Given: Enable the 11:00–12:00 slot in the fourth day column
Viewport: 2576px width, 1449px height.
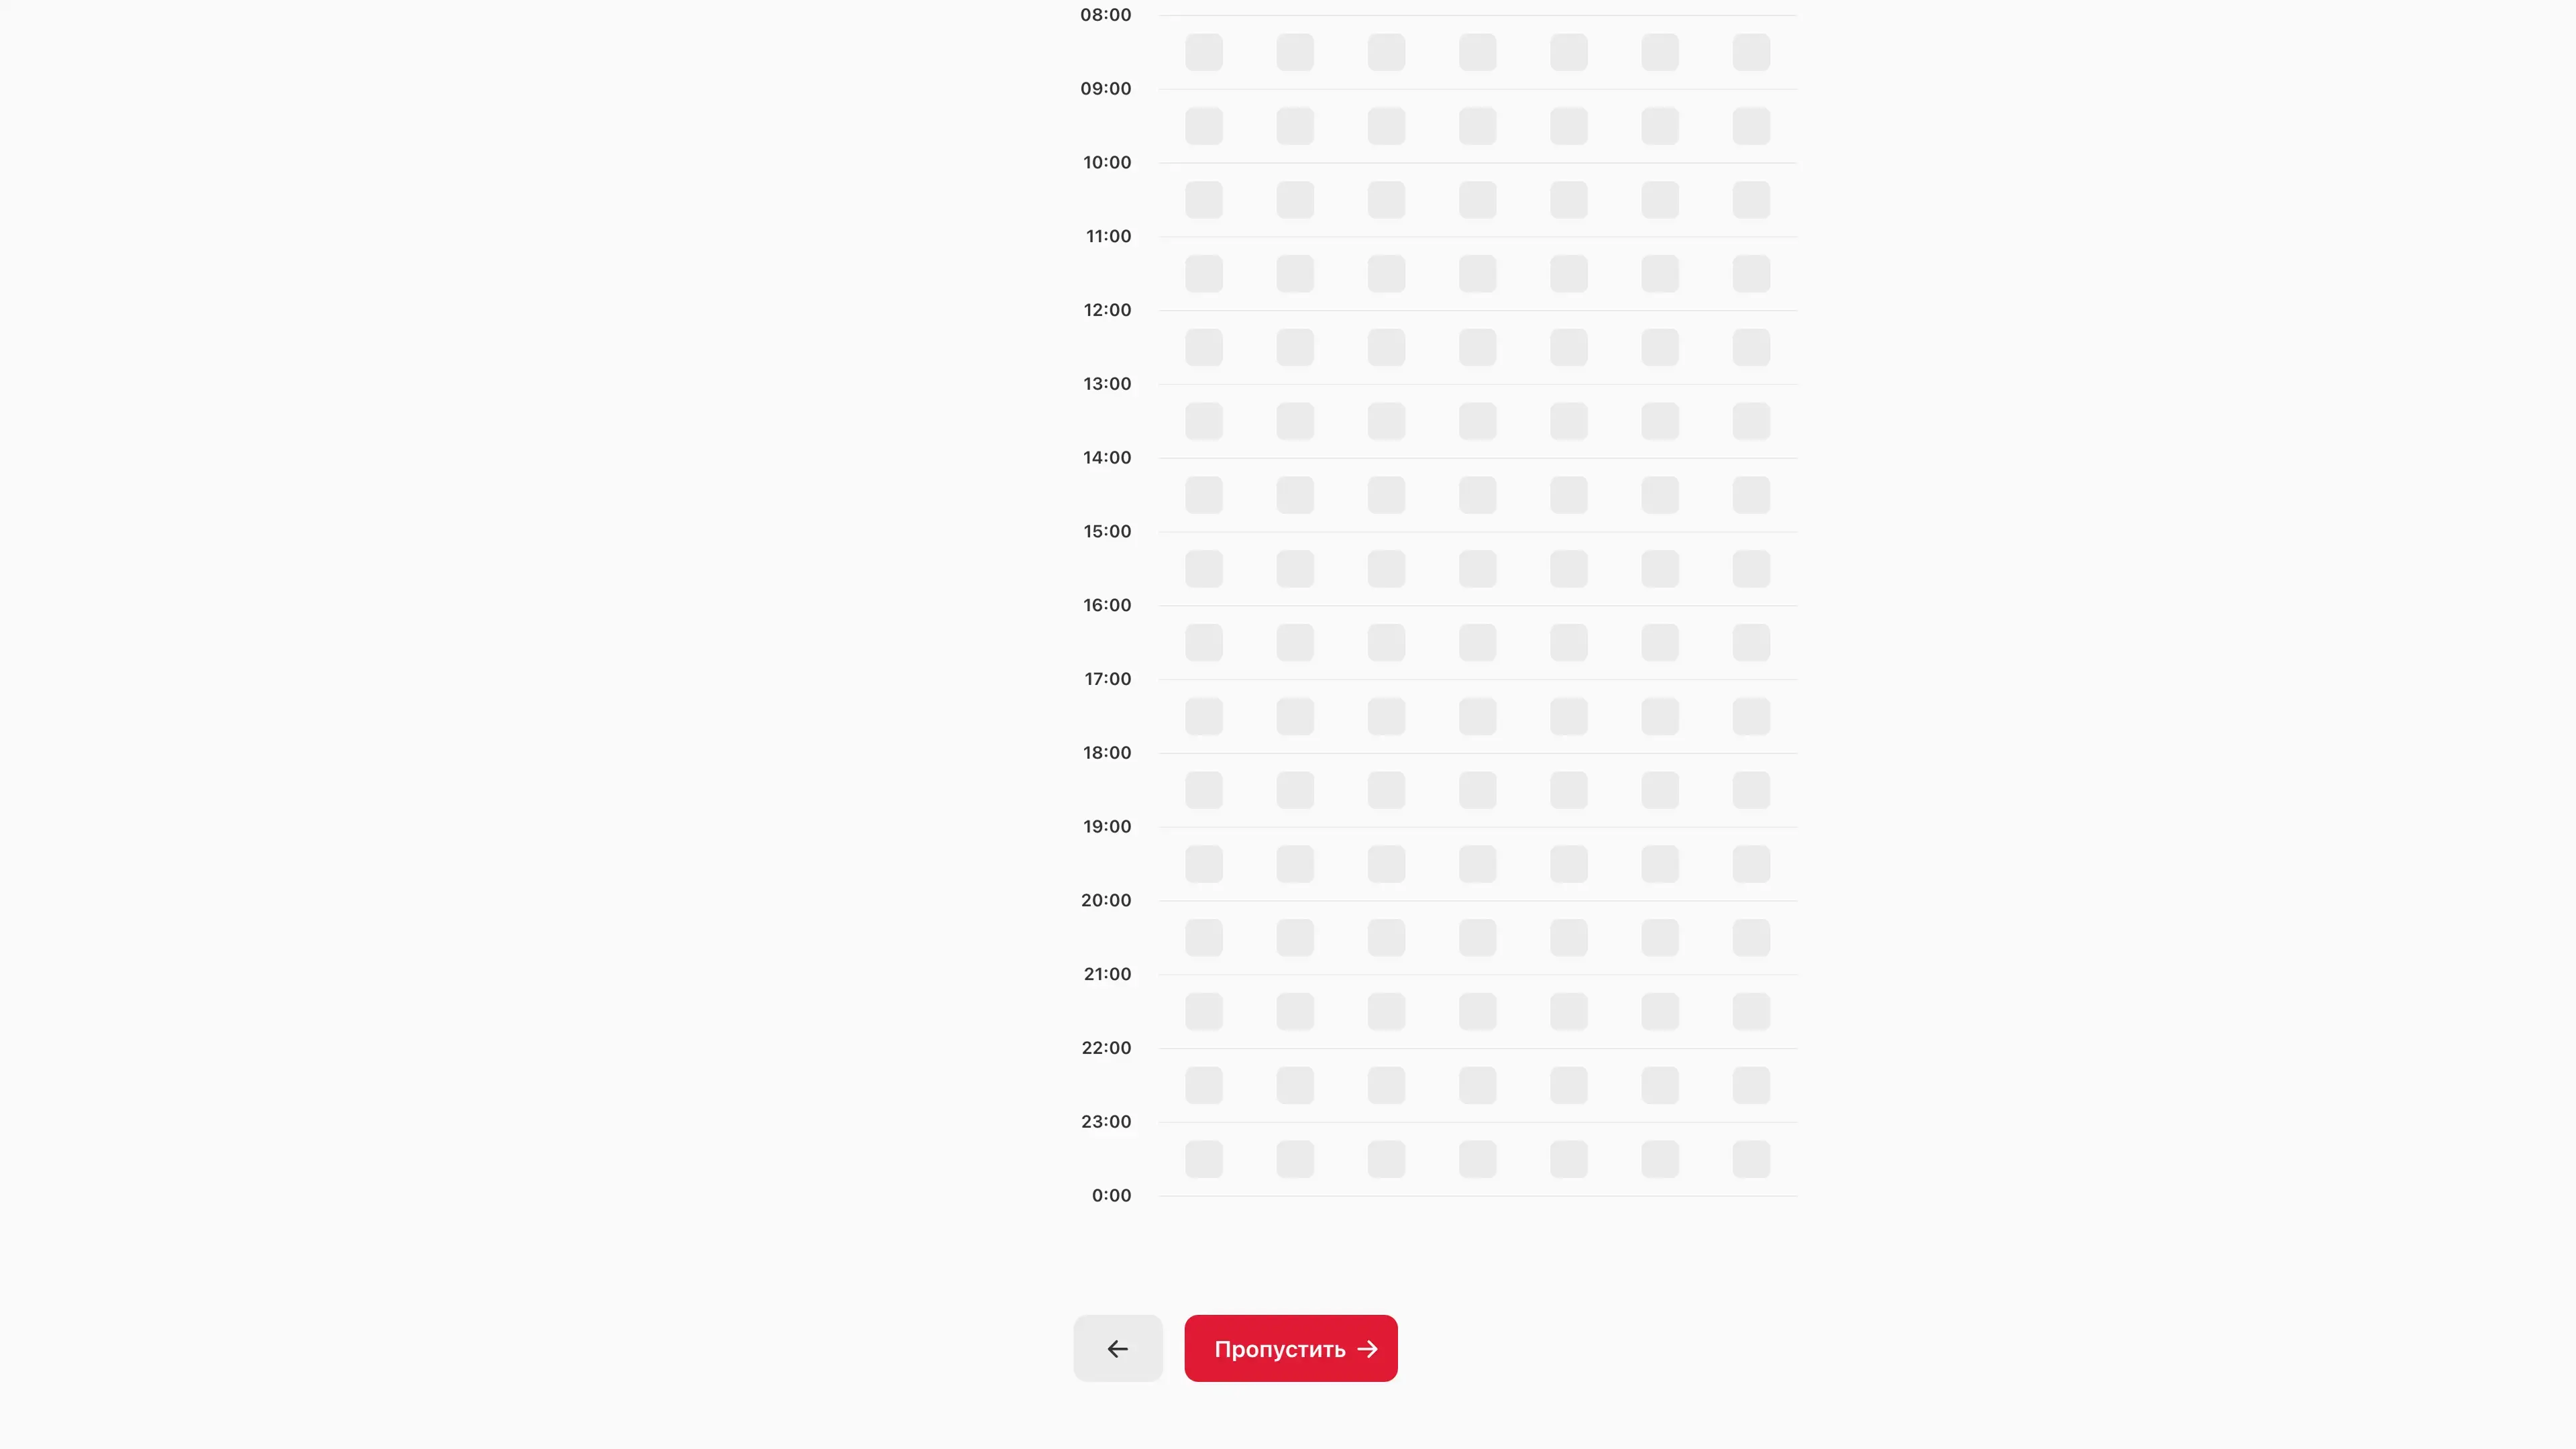Looking at the screenshot, I should tap(1477, 274).
